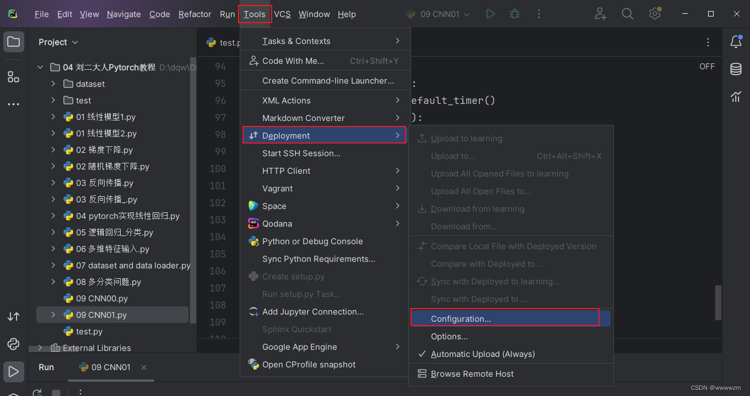
Task: Expand the test folder in project tree
Action: pyautogui.click(x=53, y=101)
